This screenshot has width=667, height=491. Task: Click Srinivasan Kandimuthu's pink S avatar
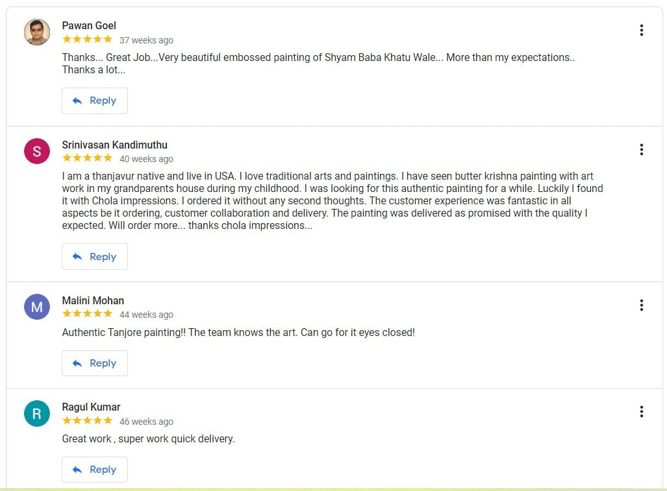(37, 151)
